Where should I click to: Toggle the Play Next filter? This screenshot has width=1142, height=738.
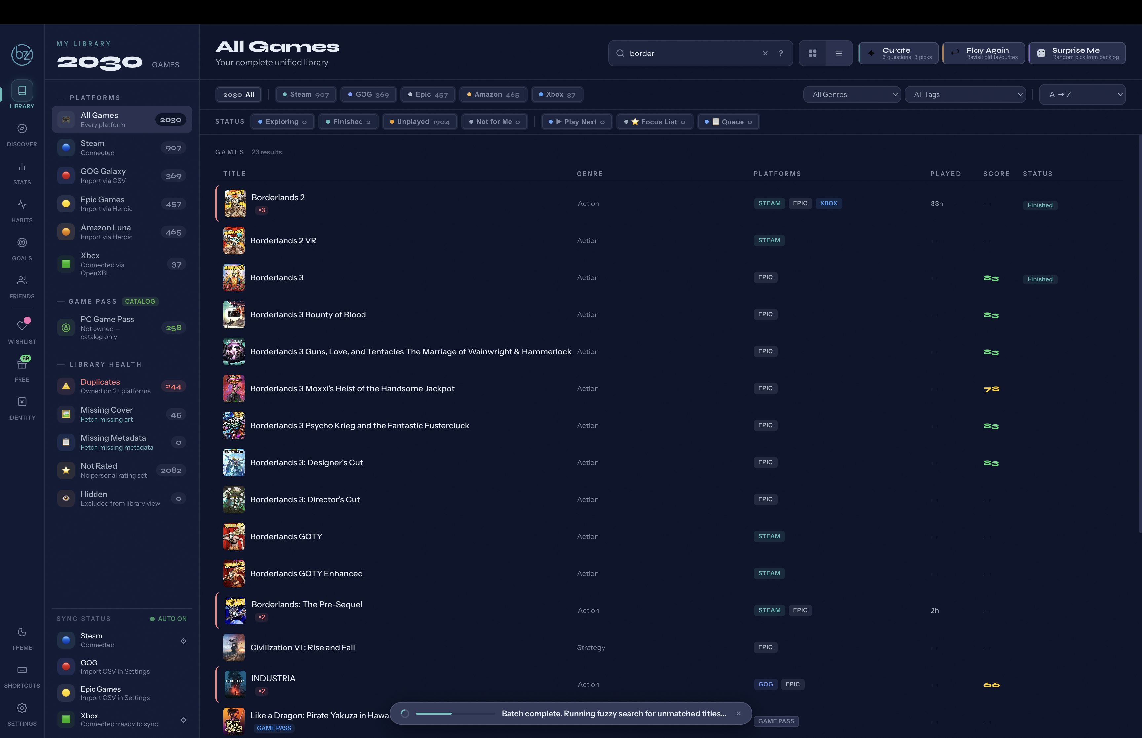click(x=577, y=122)
